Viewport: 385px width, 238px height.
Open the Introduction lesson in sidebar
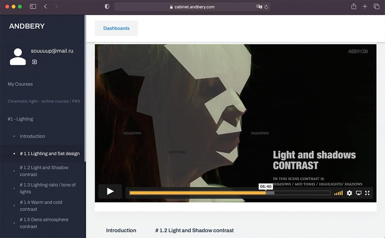33,136
